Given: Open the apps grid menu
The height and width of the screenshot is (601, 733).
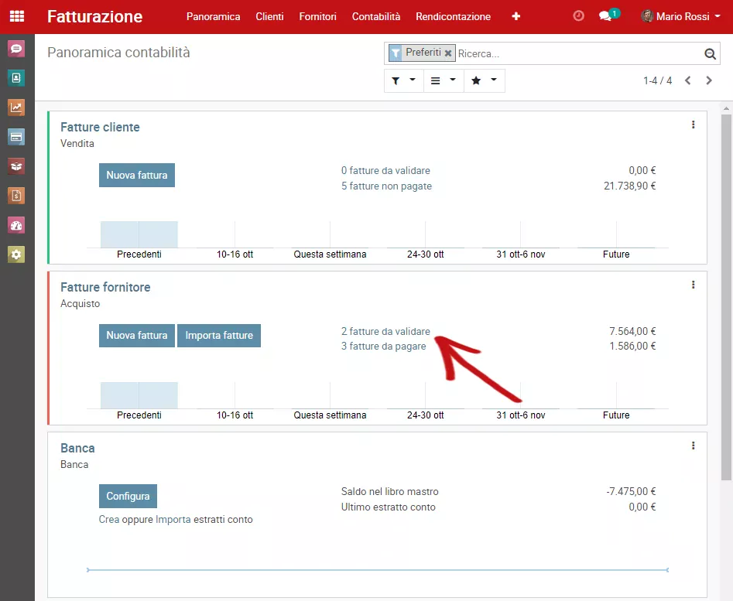Looking at the screenshot, I should [x=17, y=16].
